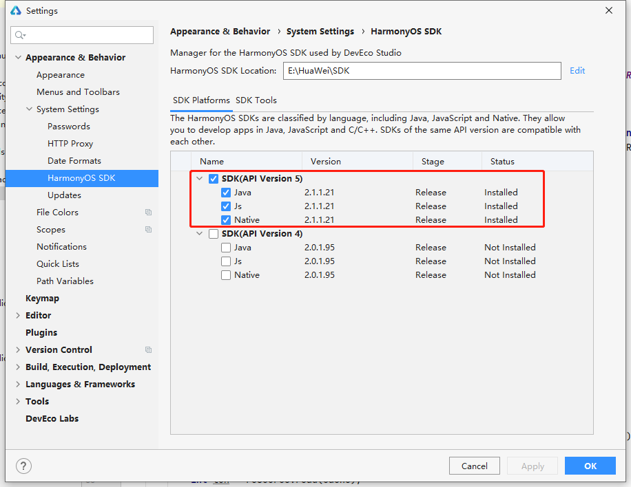Click the project-level icon beside File Colors
Image resolution: width=631 pixels, height=487 pixels.
pos(149,212)
